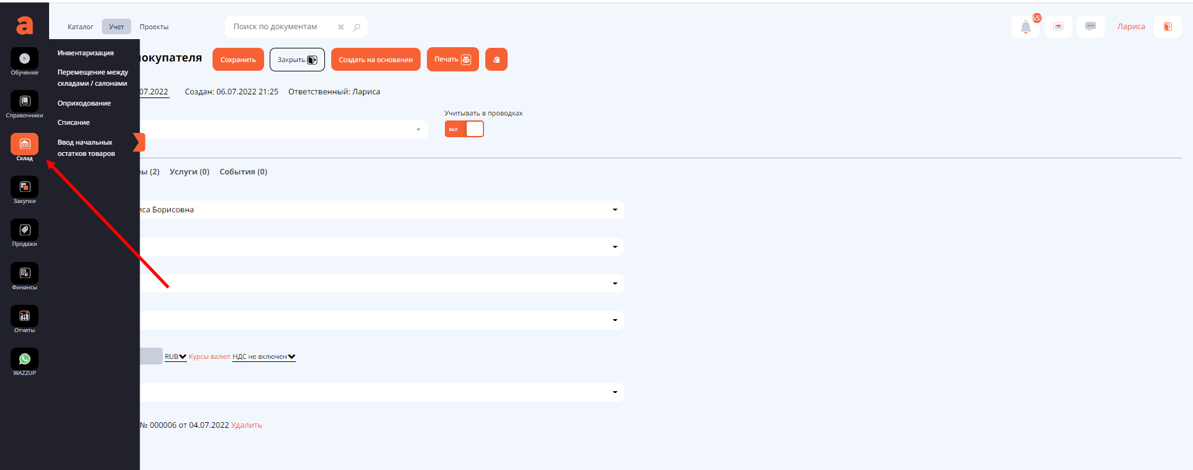Image resolution: width=1193 pixels, height=470 pixels.
Task: Go to the Продажи sidebar section
Action: 24,230
